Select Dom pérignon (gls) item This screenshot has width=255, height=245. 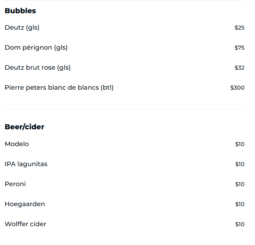36,48
